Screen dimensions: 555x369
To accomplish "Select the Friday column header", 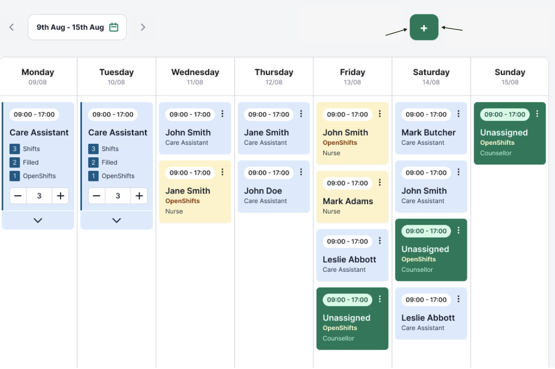I will pyautogui.click(x=352, y=76).
